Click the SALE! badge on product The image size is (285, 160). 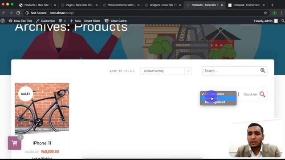25,94
